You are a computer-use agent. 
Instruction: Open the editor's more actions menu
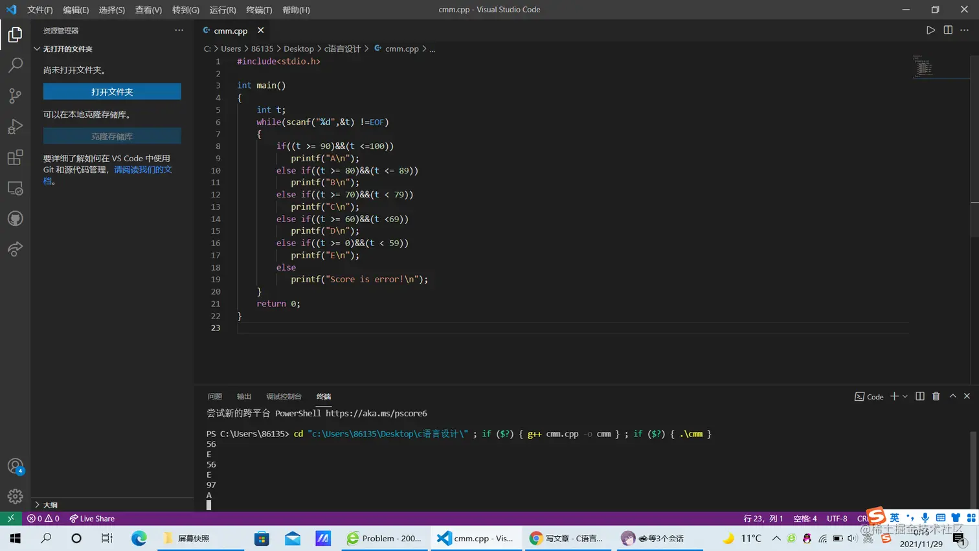click(x=965, y=30)
